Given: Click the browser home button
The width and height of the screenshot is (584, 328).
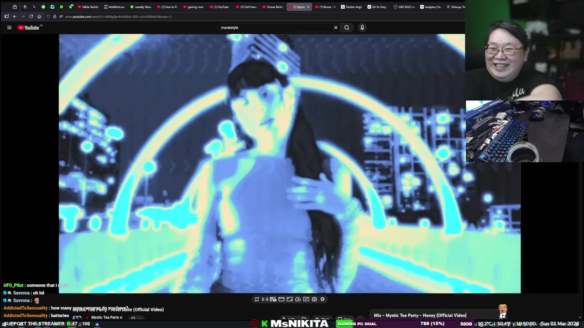Looking at the screenshot, I should [x=39, y=16].
